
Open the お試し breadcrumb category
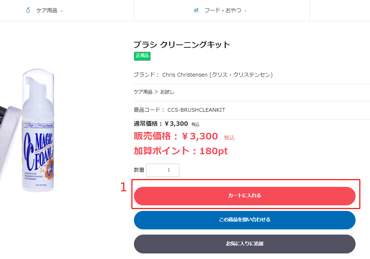[167, 92]
